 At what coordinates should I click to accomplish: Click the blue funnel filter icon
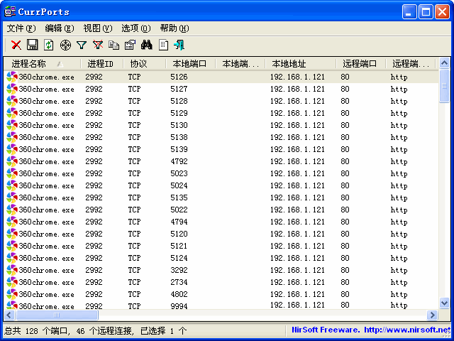click(82, 45)
